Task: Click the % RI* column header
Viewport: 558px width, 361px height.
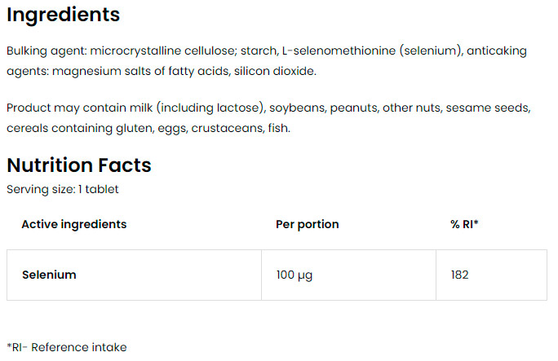Action: (464, 224)
